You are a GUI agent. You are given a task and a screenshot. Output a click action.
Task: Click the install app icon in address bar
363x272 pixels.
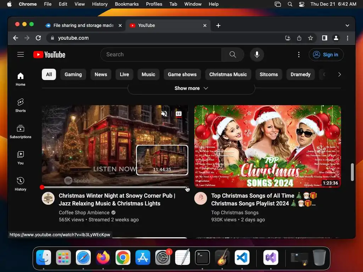288,38
